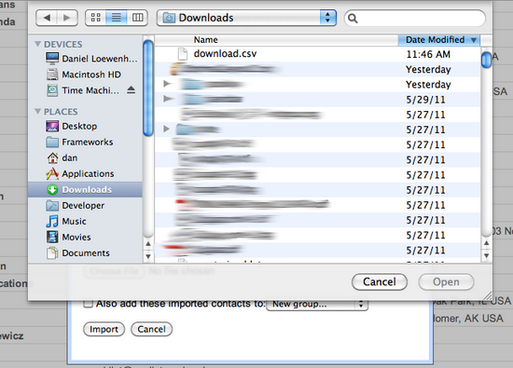Sort by Name column header
Viewport: 513px width, 368px height.
276,40
